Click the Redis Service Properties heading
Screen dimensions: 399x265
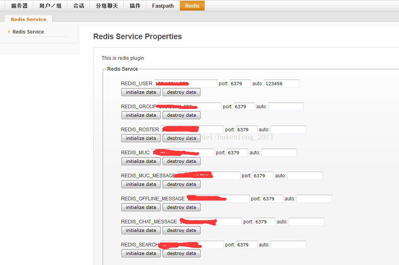coord(138,37)
